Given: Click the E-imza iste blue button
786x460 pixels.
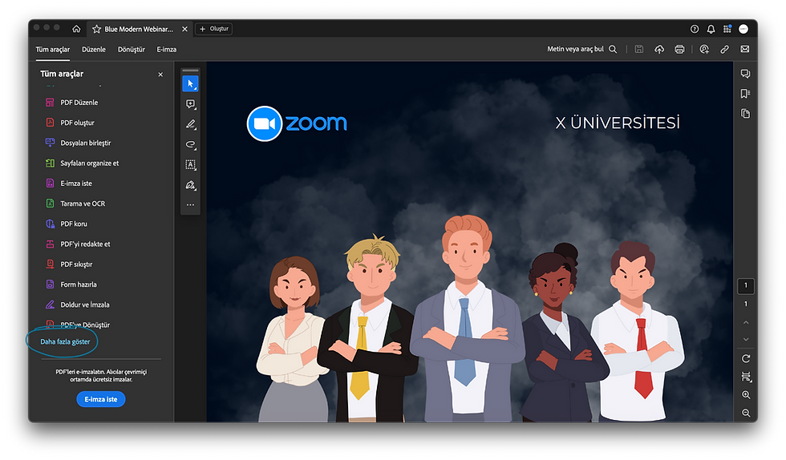Looking at the screenshot, I should [101, 399].
